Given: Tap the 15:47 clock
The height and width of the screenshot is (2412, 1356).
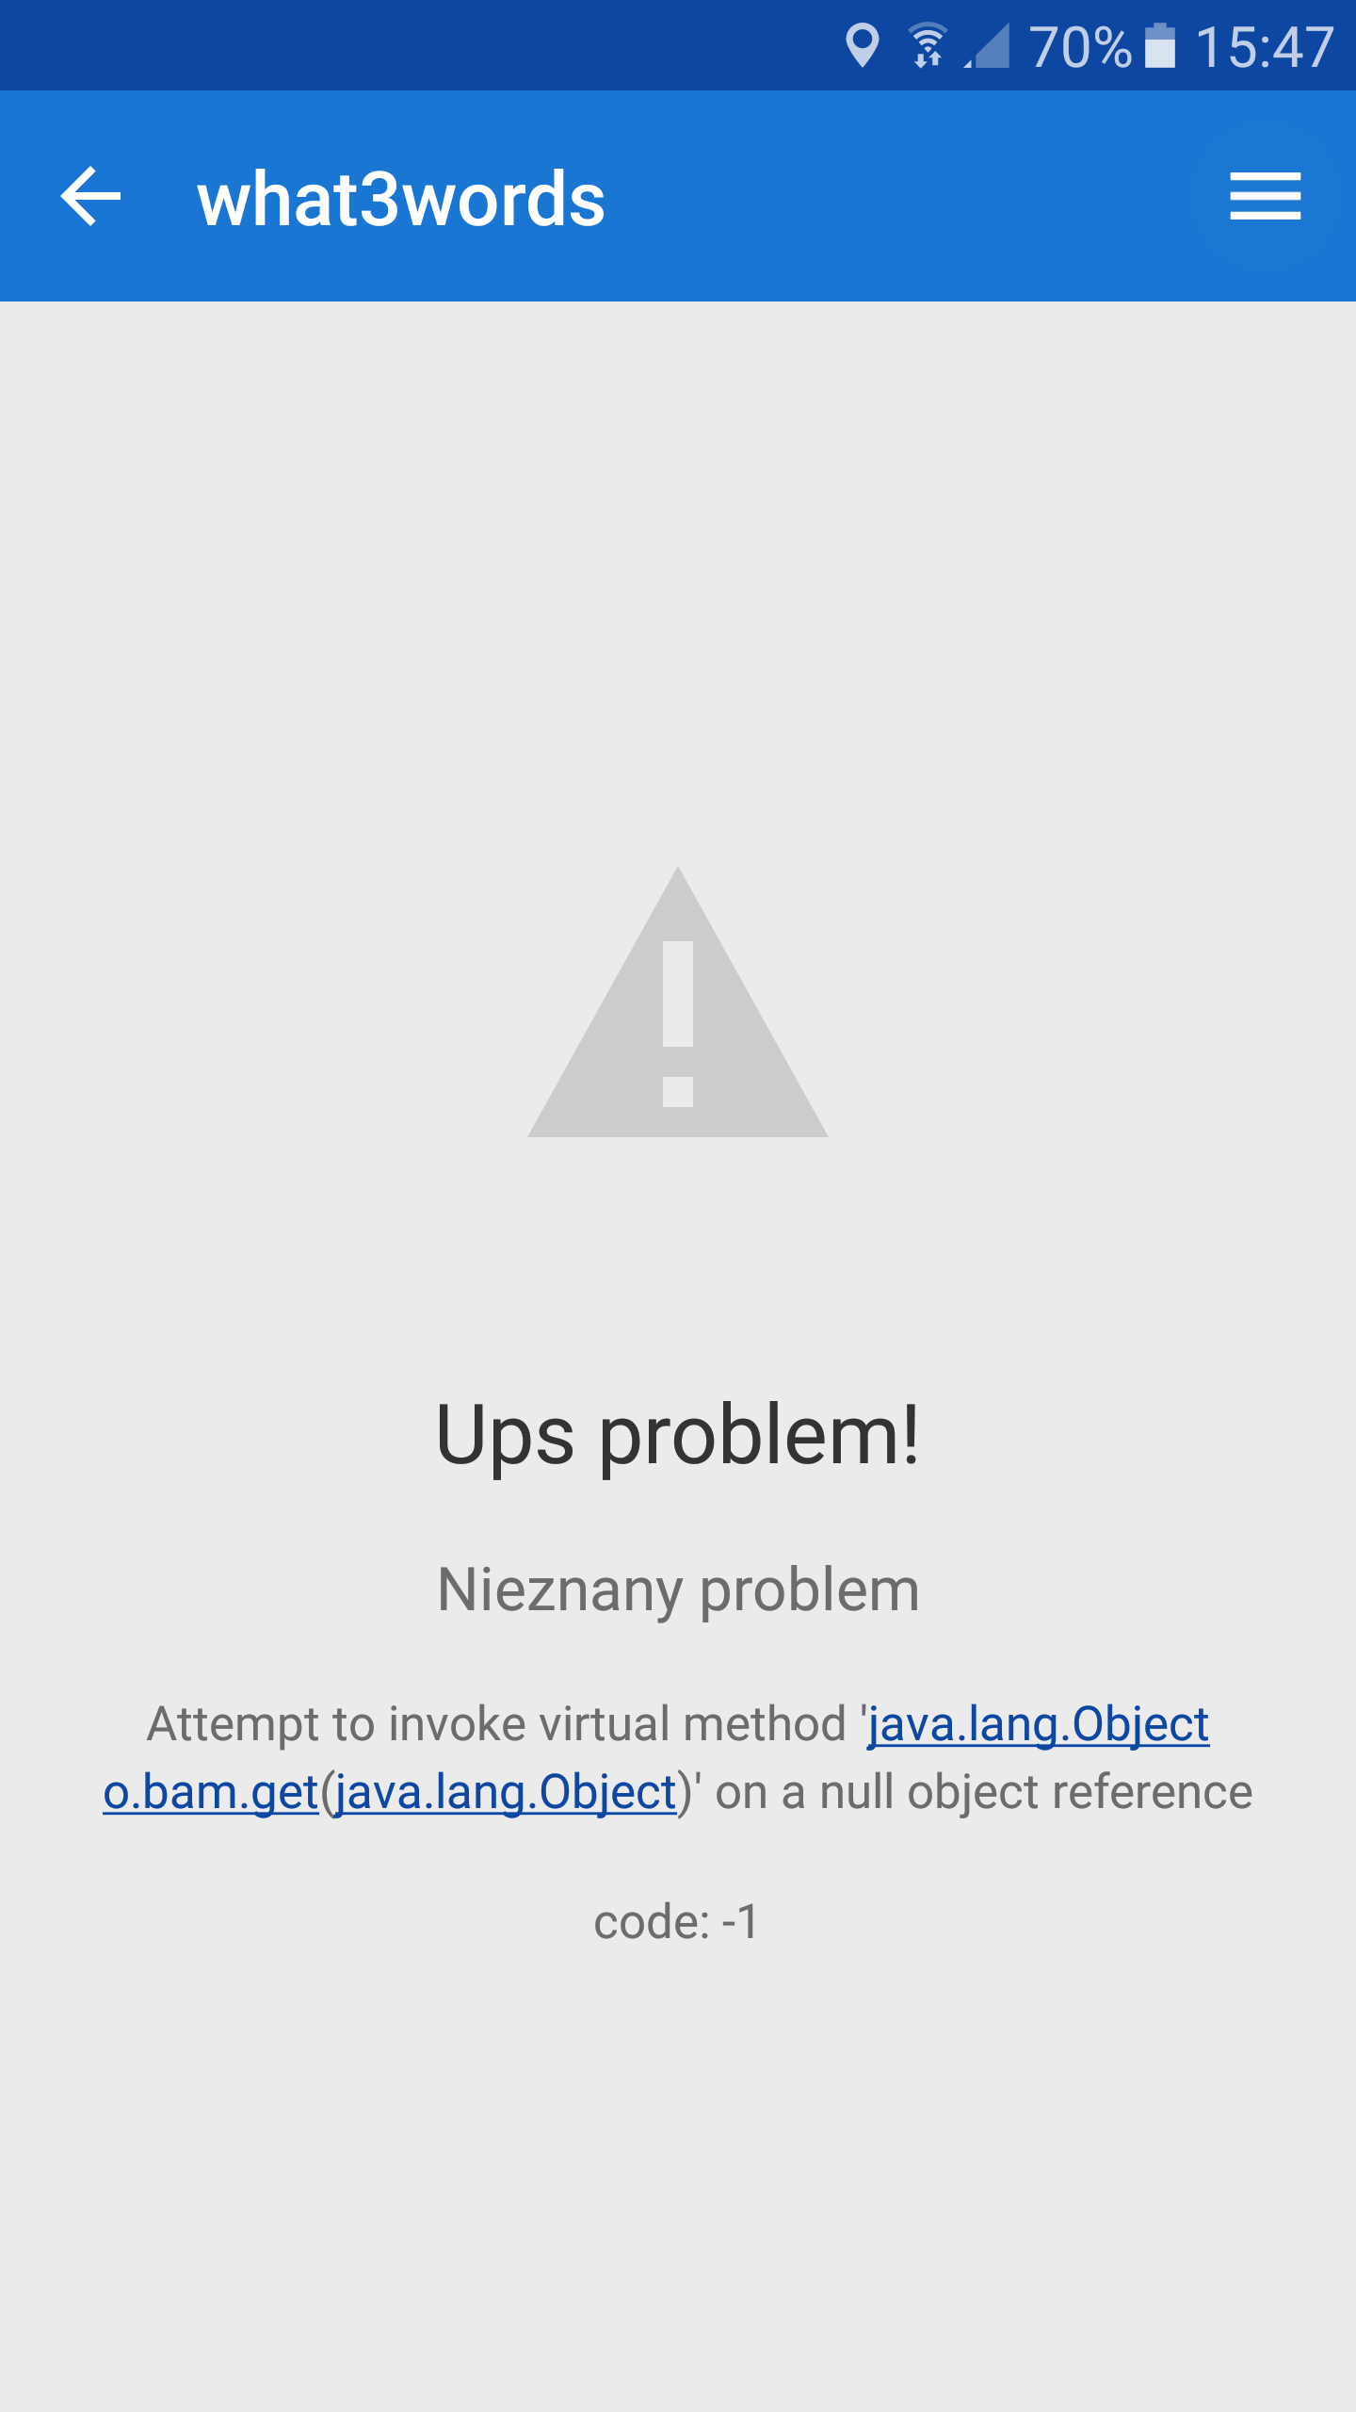Looking at the screenshot, I should [x=1265, y=47].
